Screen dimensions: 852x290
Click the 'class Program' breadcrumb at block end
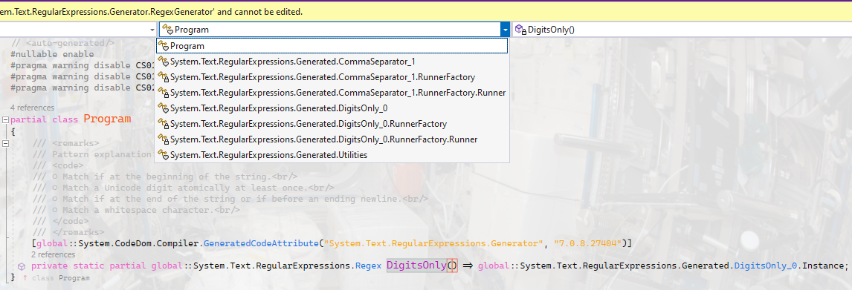coord(61,277)
